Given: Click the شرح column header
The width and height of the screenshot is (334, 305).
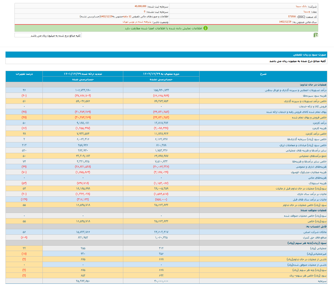Looking at the screenshot, I should 263,74.
